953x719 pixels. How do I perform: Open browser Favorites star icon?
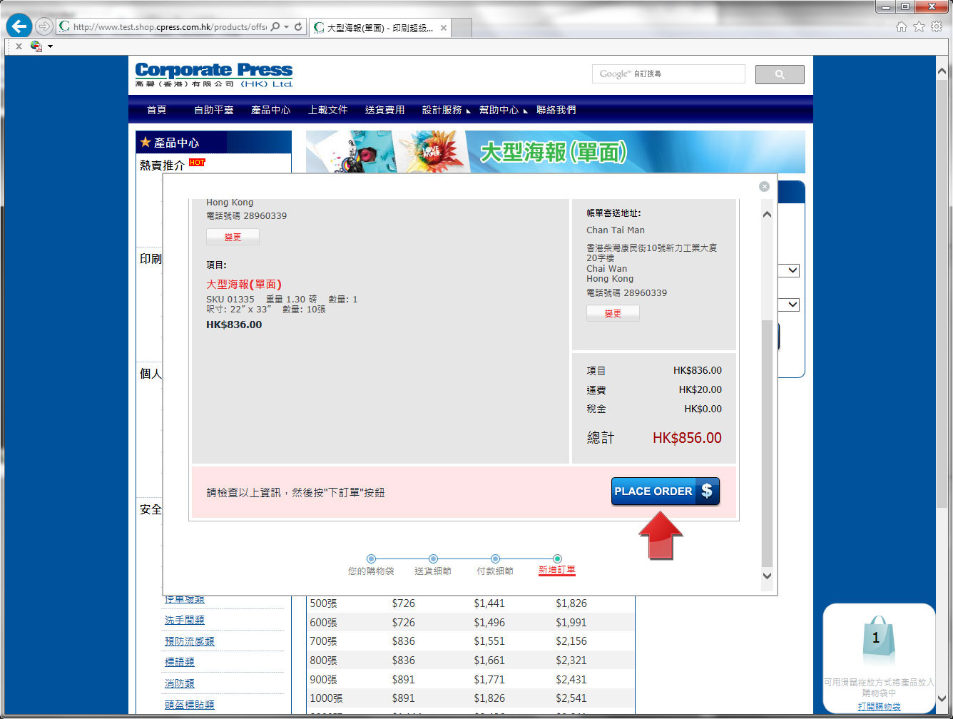tap(919, 27)
